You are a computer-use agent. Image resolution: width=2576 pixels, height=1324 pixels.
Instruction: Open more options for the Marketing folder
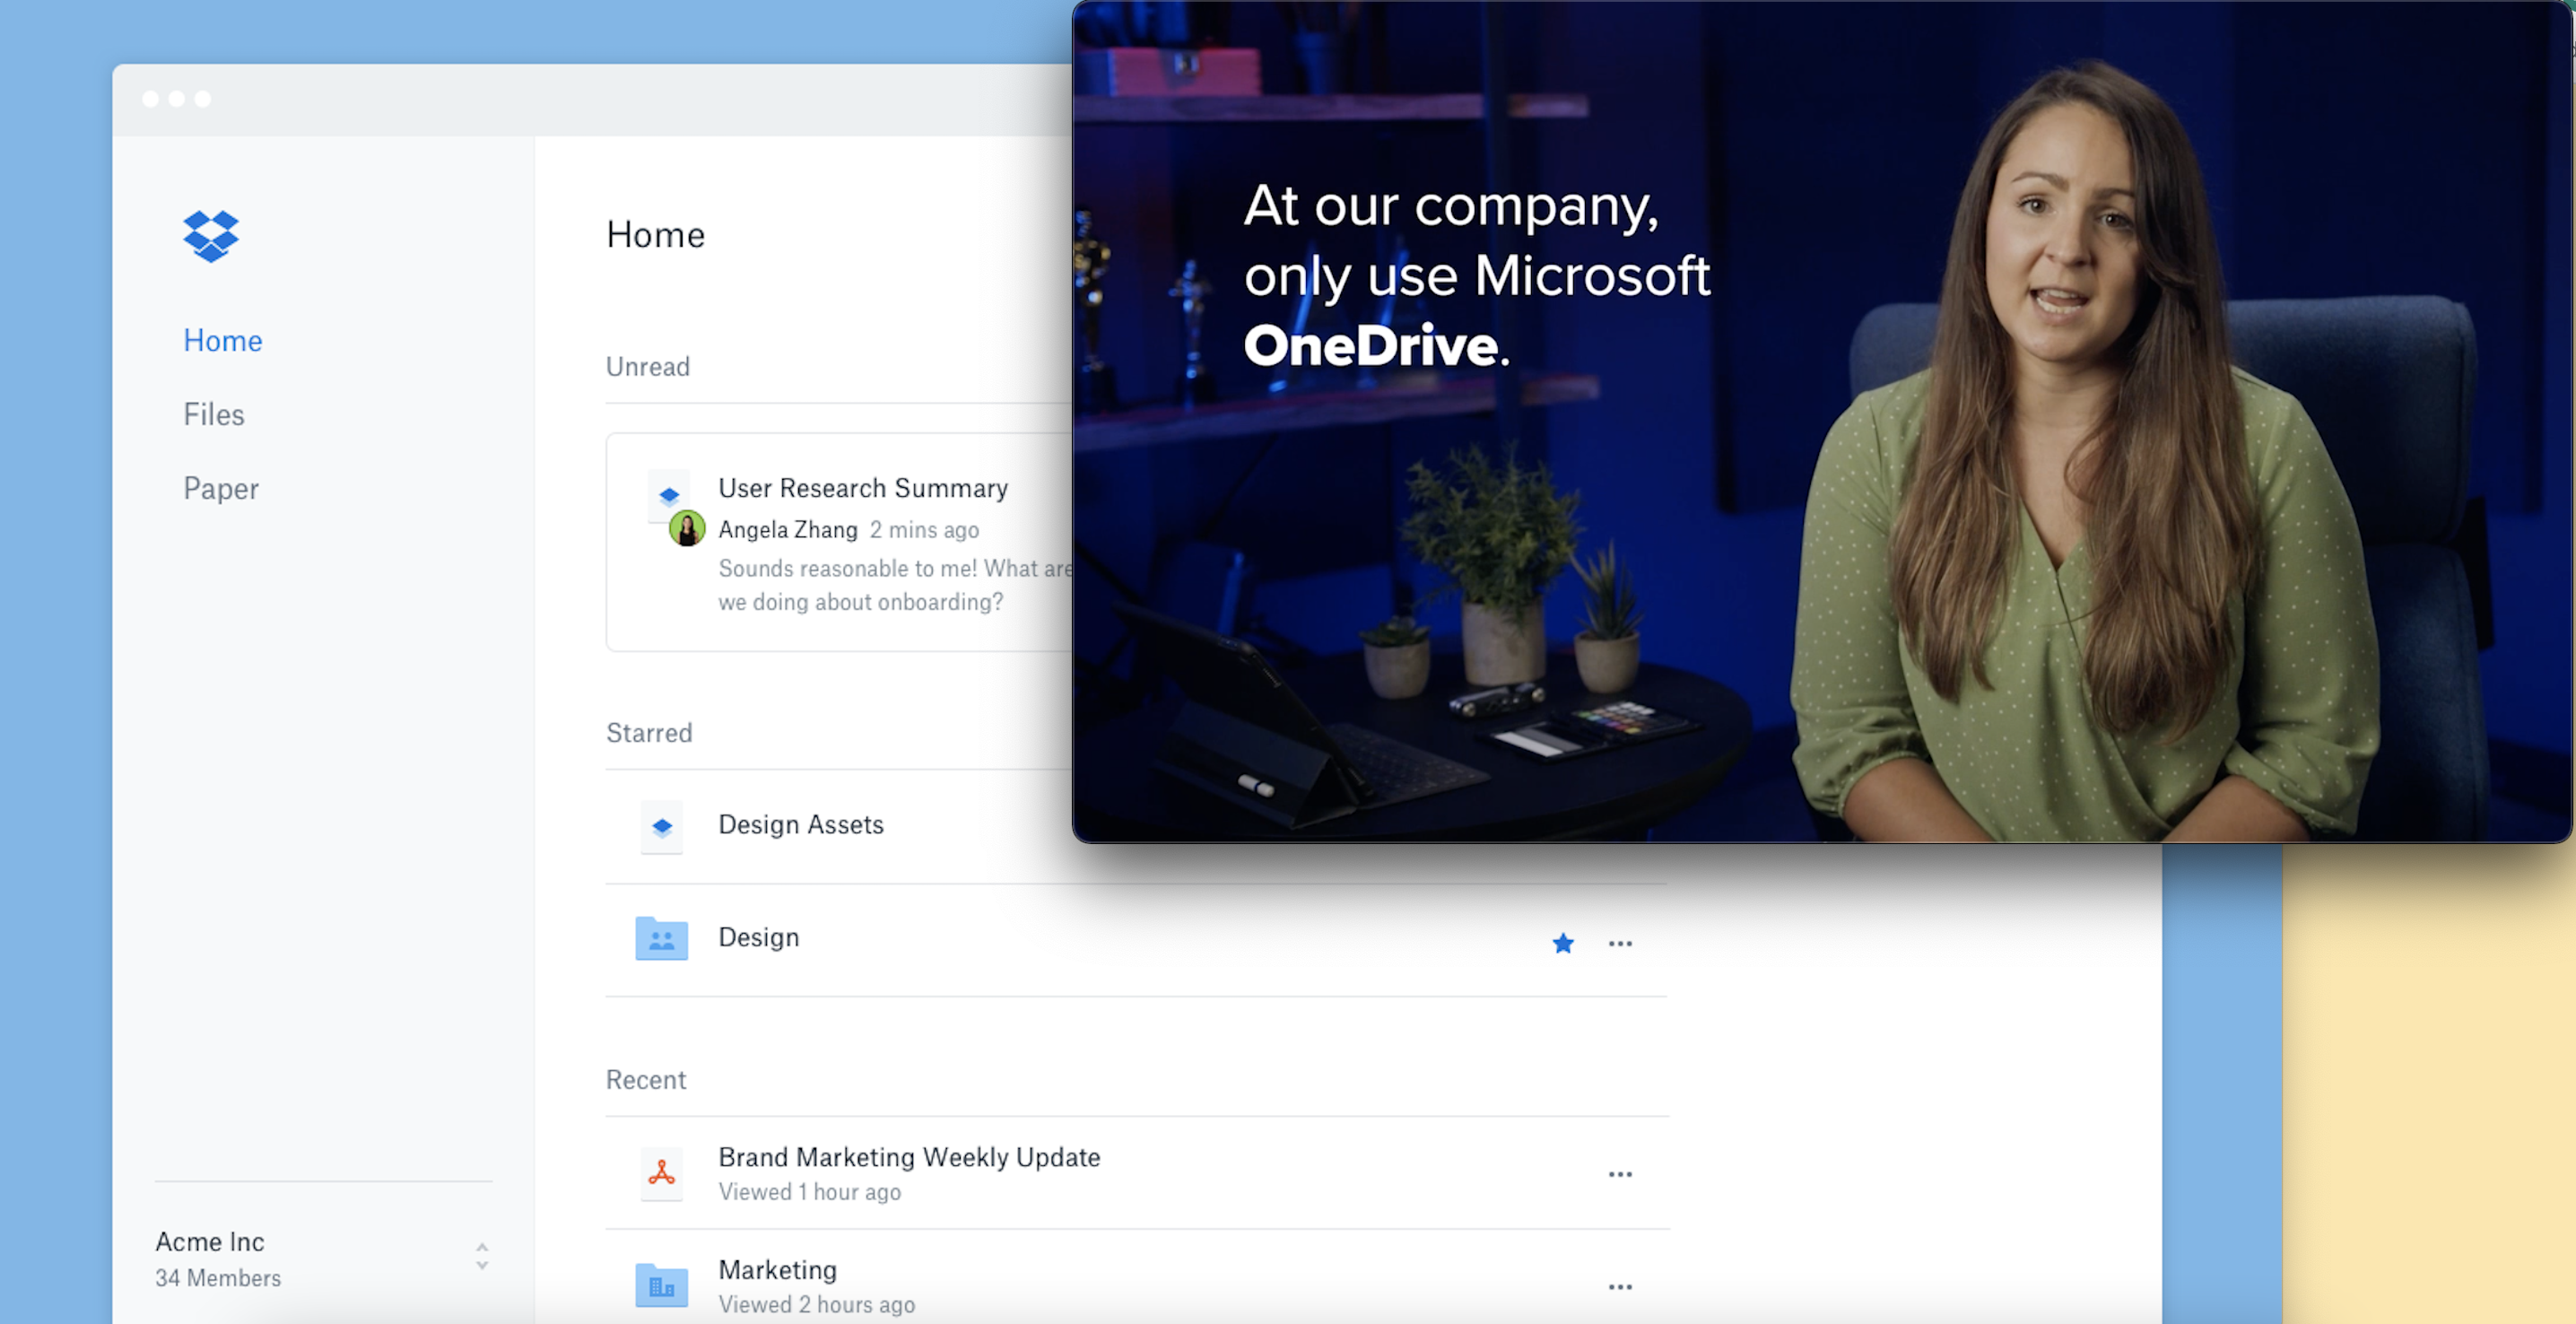(1620, 1287)
